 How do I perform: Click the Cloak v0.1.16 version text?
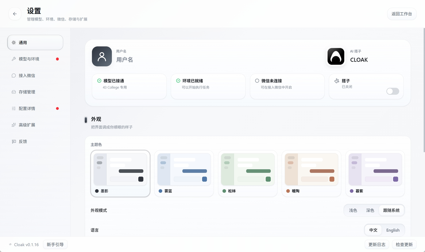pyautogui.click(x=26, y=245)
